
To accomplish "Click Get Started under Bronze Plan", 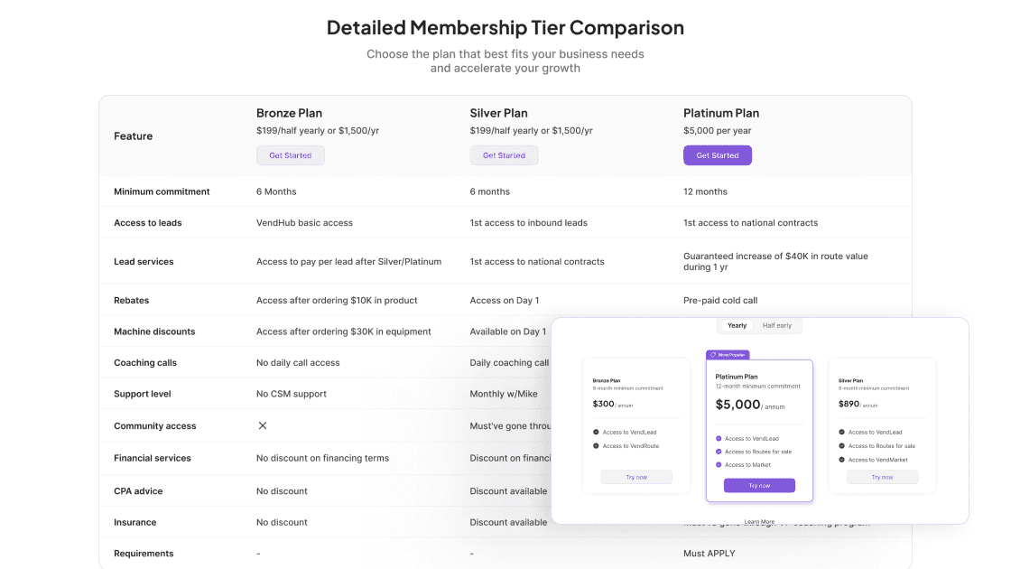I will (x=291, y=154).
